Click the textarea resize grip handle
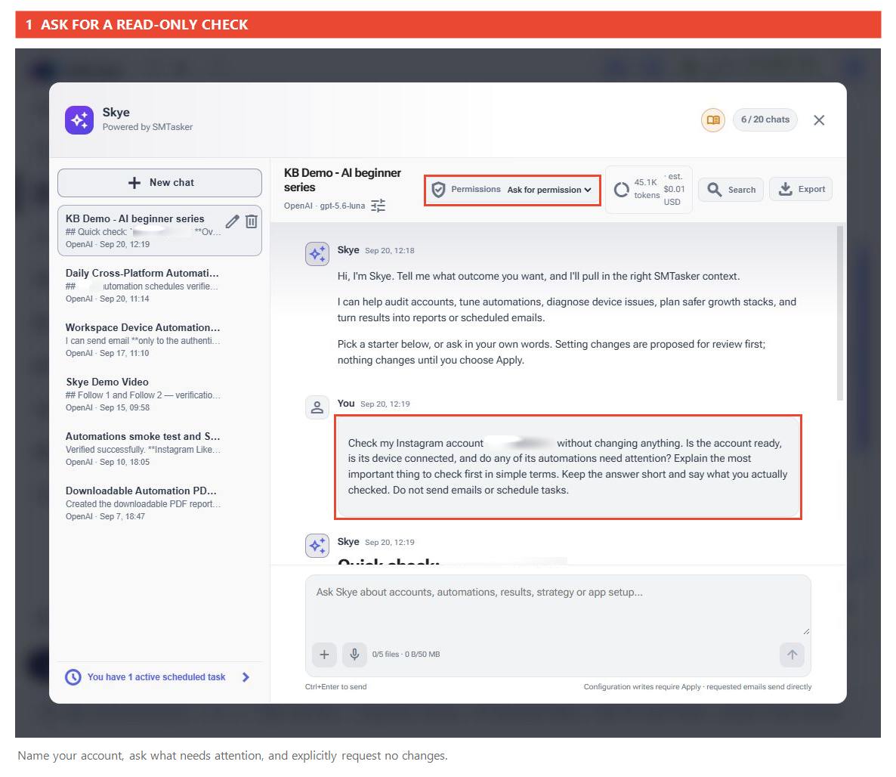This screenshot has width=896, height=777. coord(805,630)
